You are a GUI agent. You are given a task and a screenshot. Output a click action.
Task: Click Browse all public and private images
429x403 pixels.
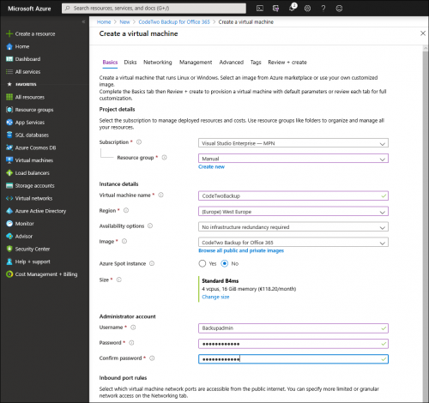[x=241, y=250]
